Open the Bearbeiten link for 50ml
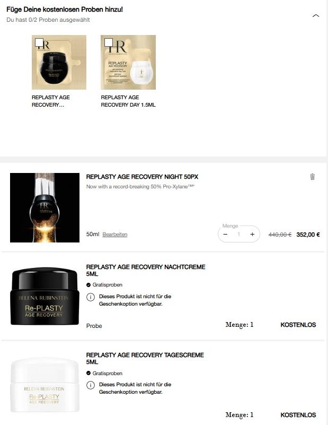 point(115,235)
